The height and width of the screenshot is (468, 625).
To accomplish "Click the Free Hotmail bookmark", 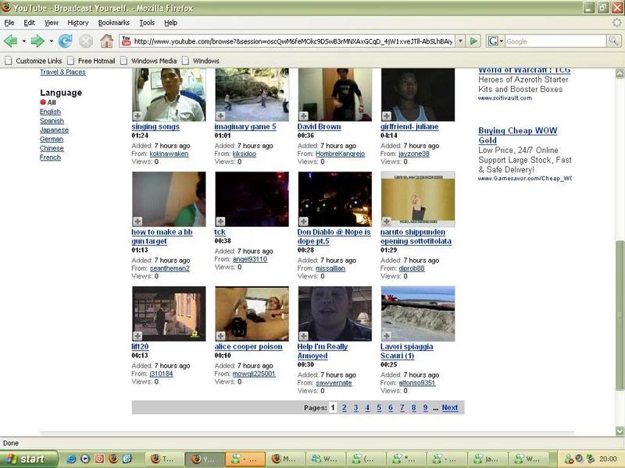I will [x=91, y=61].
